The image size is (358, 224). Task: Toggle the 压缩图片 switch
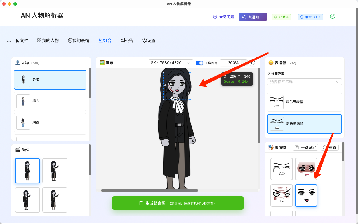(199, 63)
